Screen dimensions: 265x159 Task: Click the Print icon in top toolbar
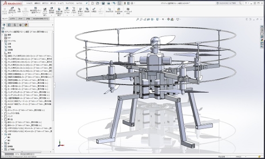pyautogui.click(x=109, y=3)
